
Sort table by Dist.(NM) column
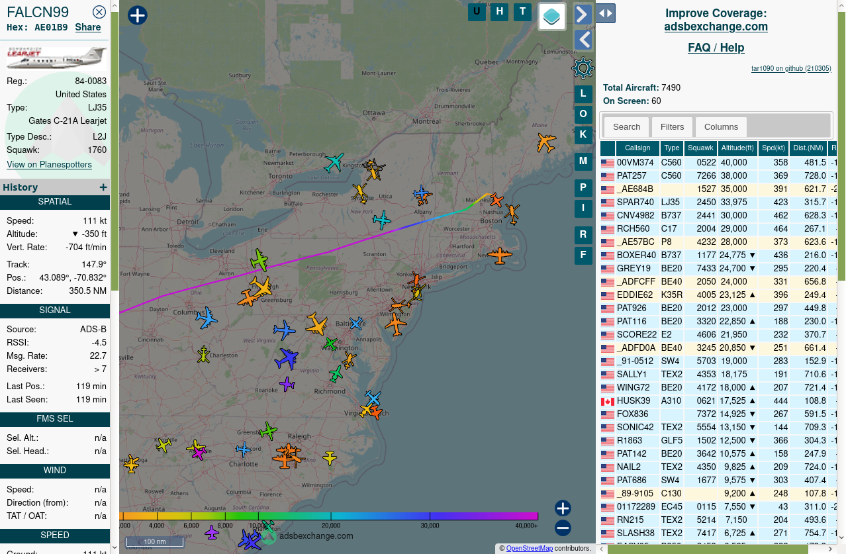tap(808, 148)
